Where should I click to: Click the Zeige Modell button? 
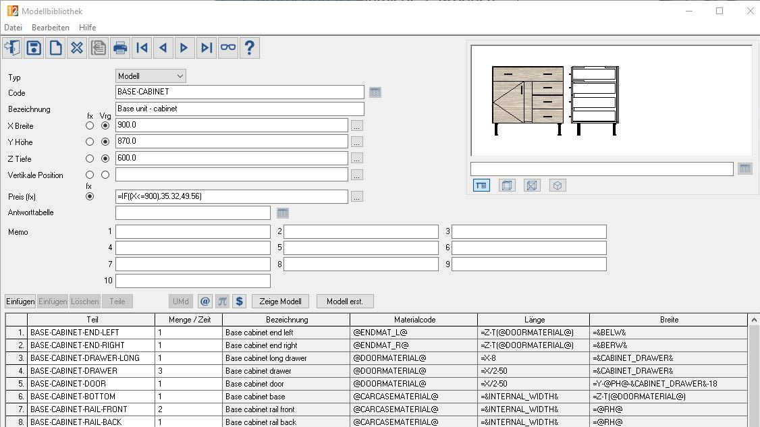coord(280,302)
